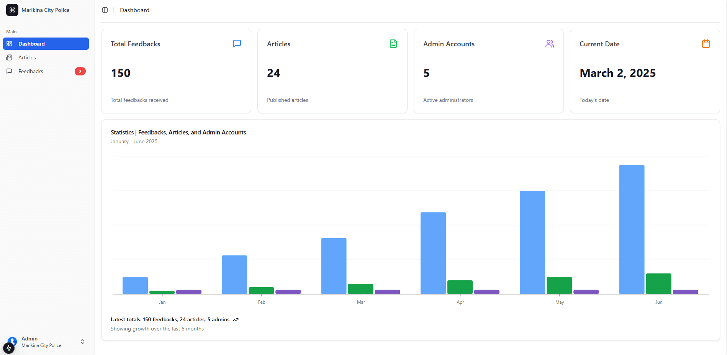Click the purple admins bar for Jun

point(685,292)
